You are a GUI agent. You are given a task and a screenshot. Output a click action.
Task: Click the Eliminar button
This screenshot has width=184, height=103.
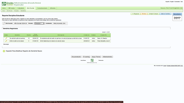[144, 14]
